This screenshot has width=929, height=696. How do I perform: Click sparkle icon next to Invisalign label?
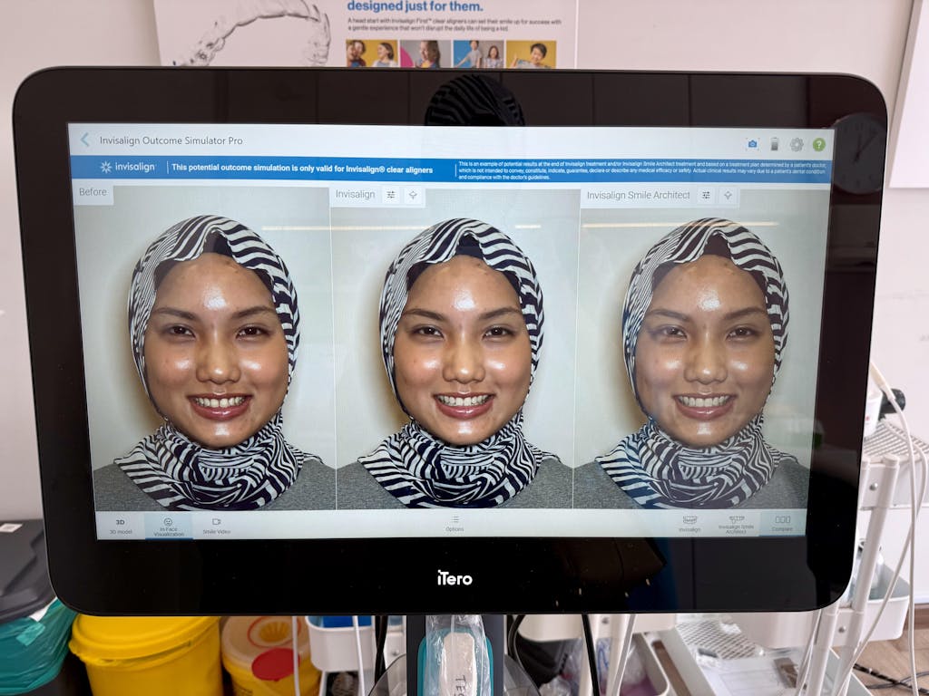click(x=413, y=195)
